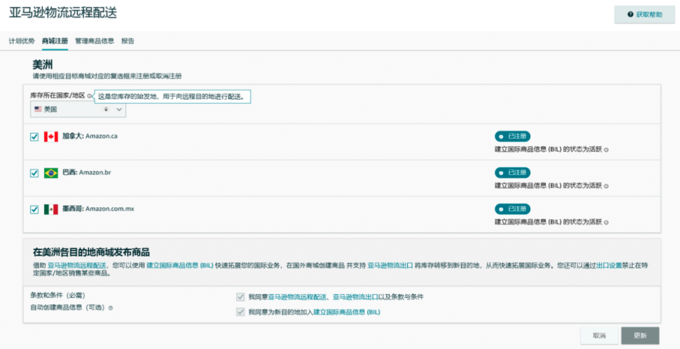The height and width of the screenshot is (349, 680).
Task: Open the 建立国际商品信息 (BIL) link in the description
Action: [180, 266]
